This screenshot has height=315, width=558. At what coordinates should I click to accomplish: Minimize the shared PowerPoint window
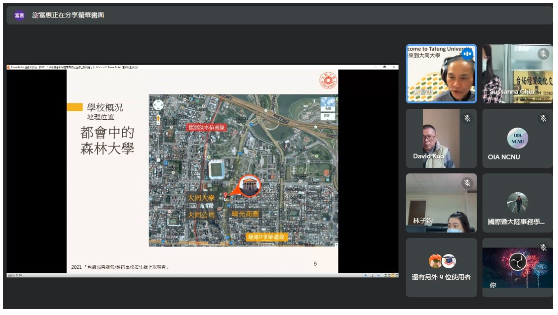375,67
